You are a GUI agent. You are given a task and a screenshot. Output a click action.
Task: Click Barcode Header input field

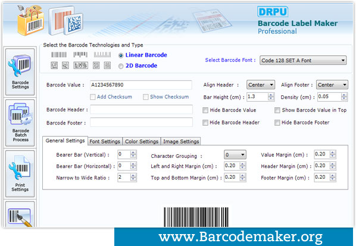coord(142,110)
